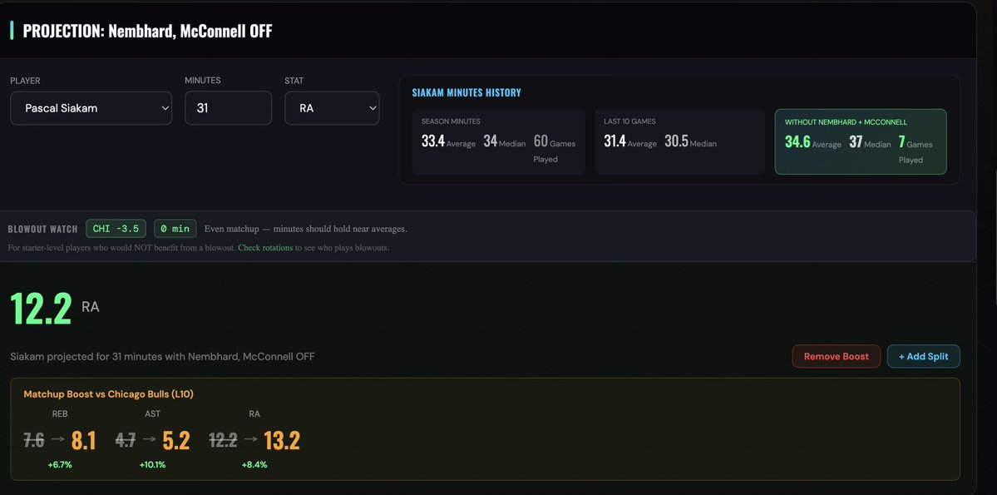Click the 34.6 average without Nembhard, McConnell
This screenshot has width=997, height=495.
tap(797, 141)
